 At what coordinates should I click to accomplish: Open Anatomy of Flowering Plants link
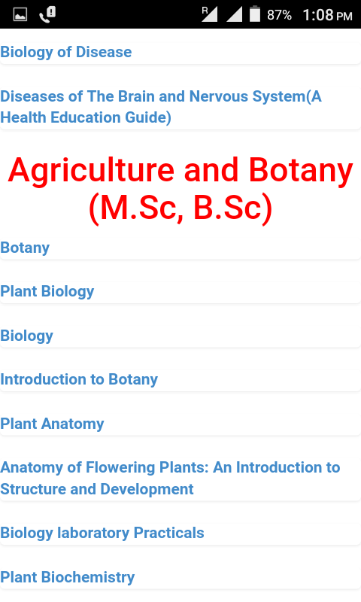pyautogui.click(x=170, y=478)
